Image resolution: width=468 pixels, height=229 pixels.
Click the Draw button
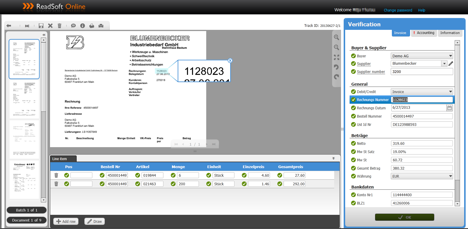coord(94,221)
